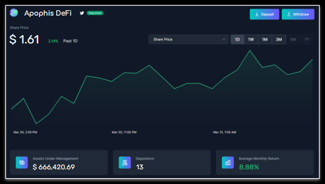Click the upload arrow icon in Withdraw
Viewport: 325px width, 184px height.
(289, 14)
